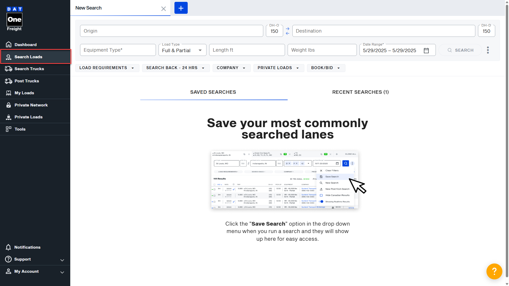Open the Date Range calendar picker

426,50
